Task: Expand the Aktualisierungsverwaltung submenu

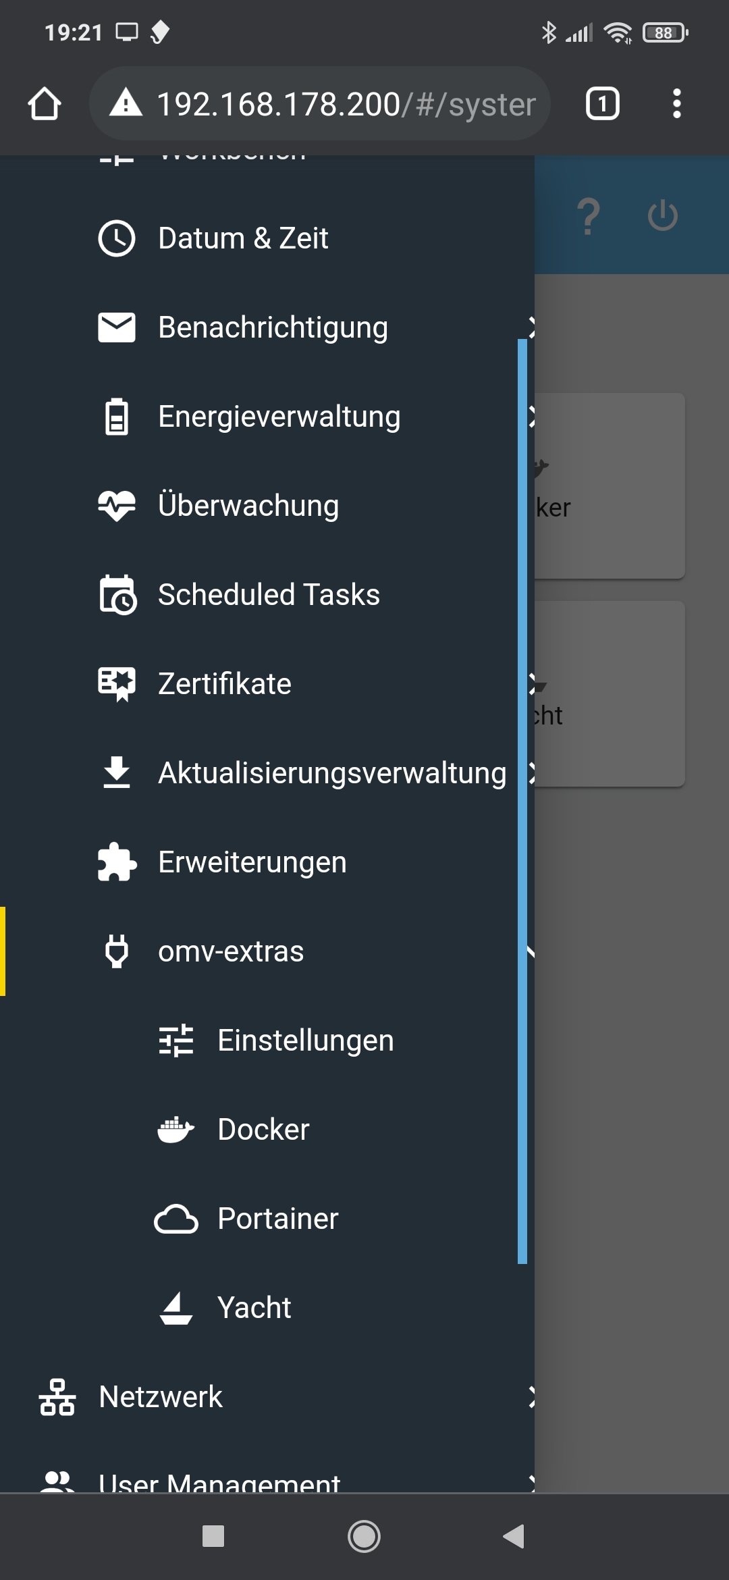Action: coord(267,773)
